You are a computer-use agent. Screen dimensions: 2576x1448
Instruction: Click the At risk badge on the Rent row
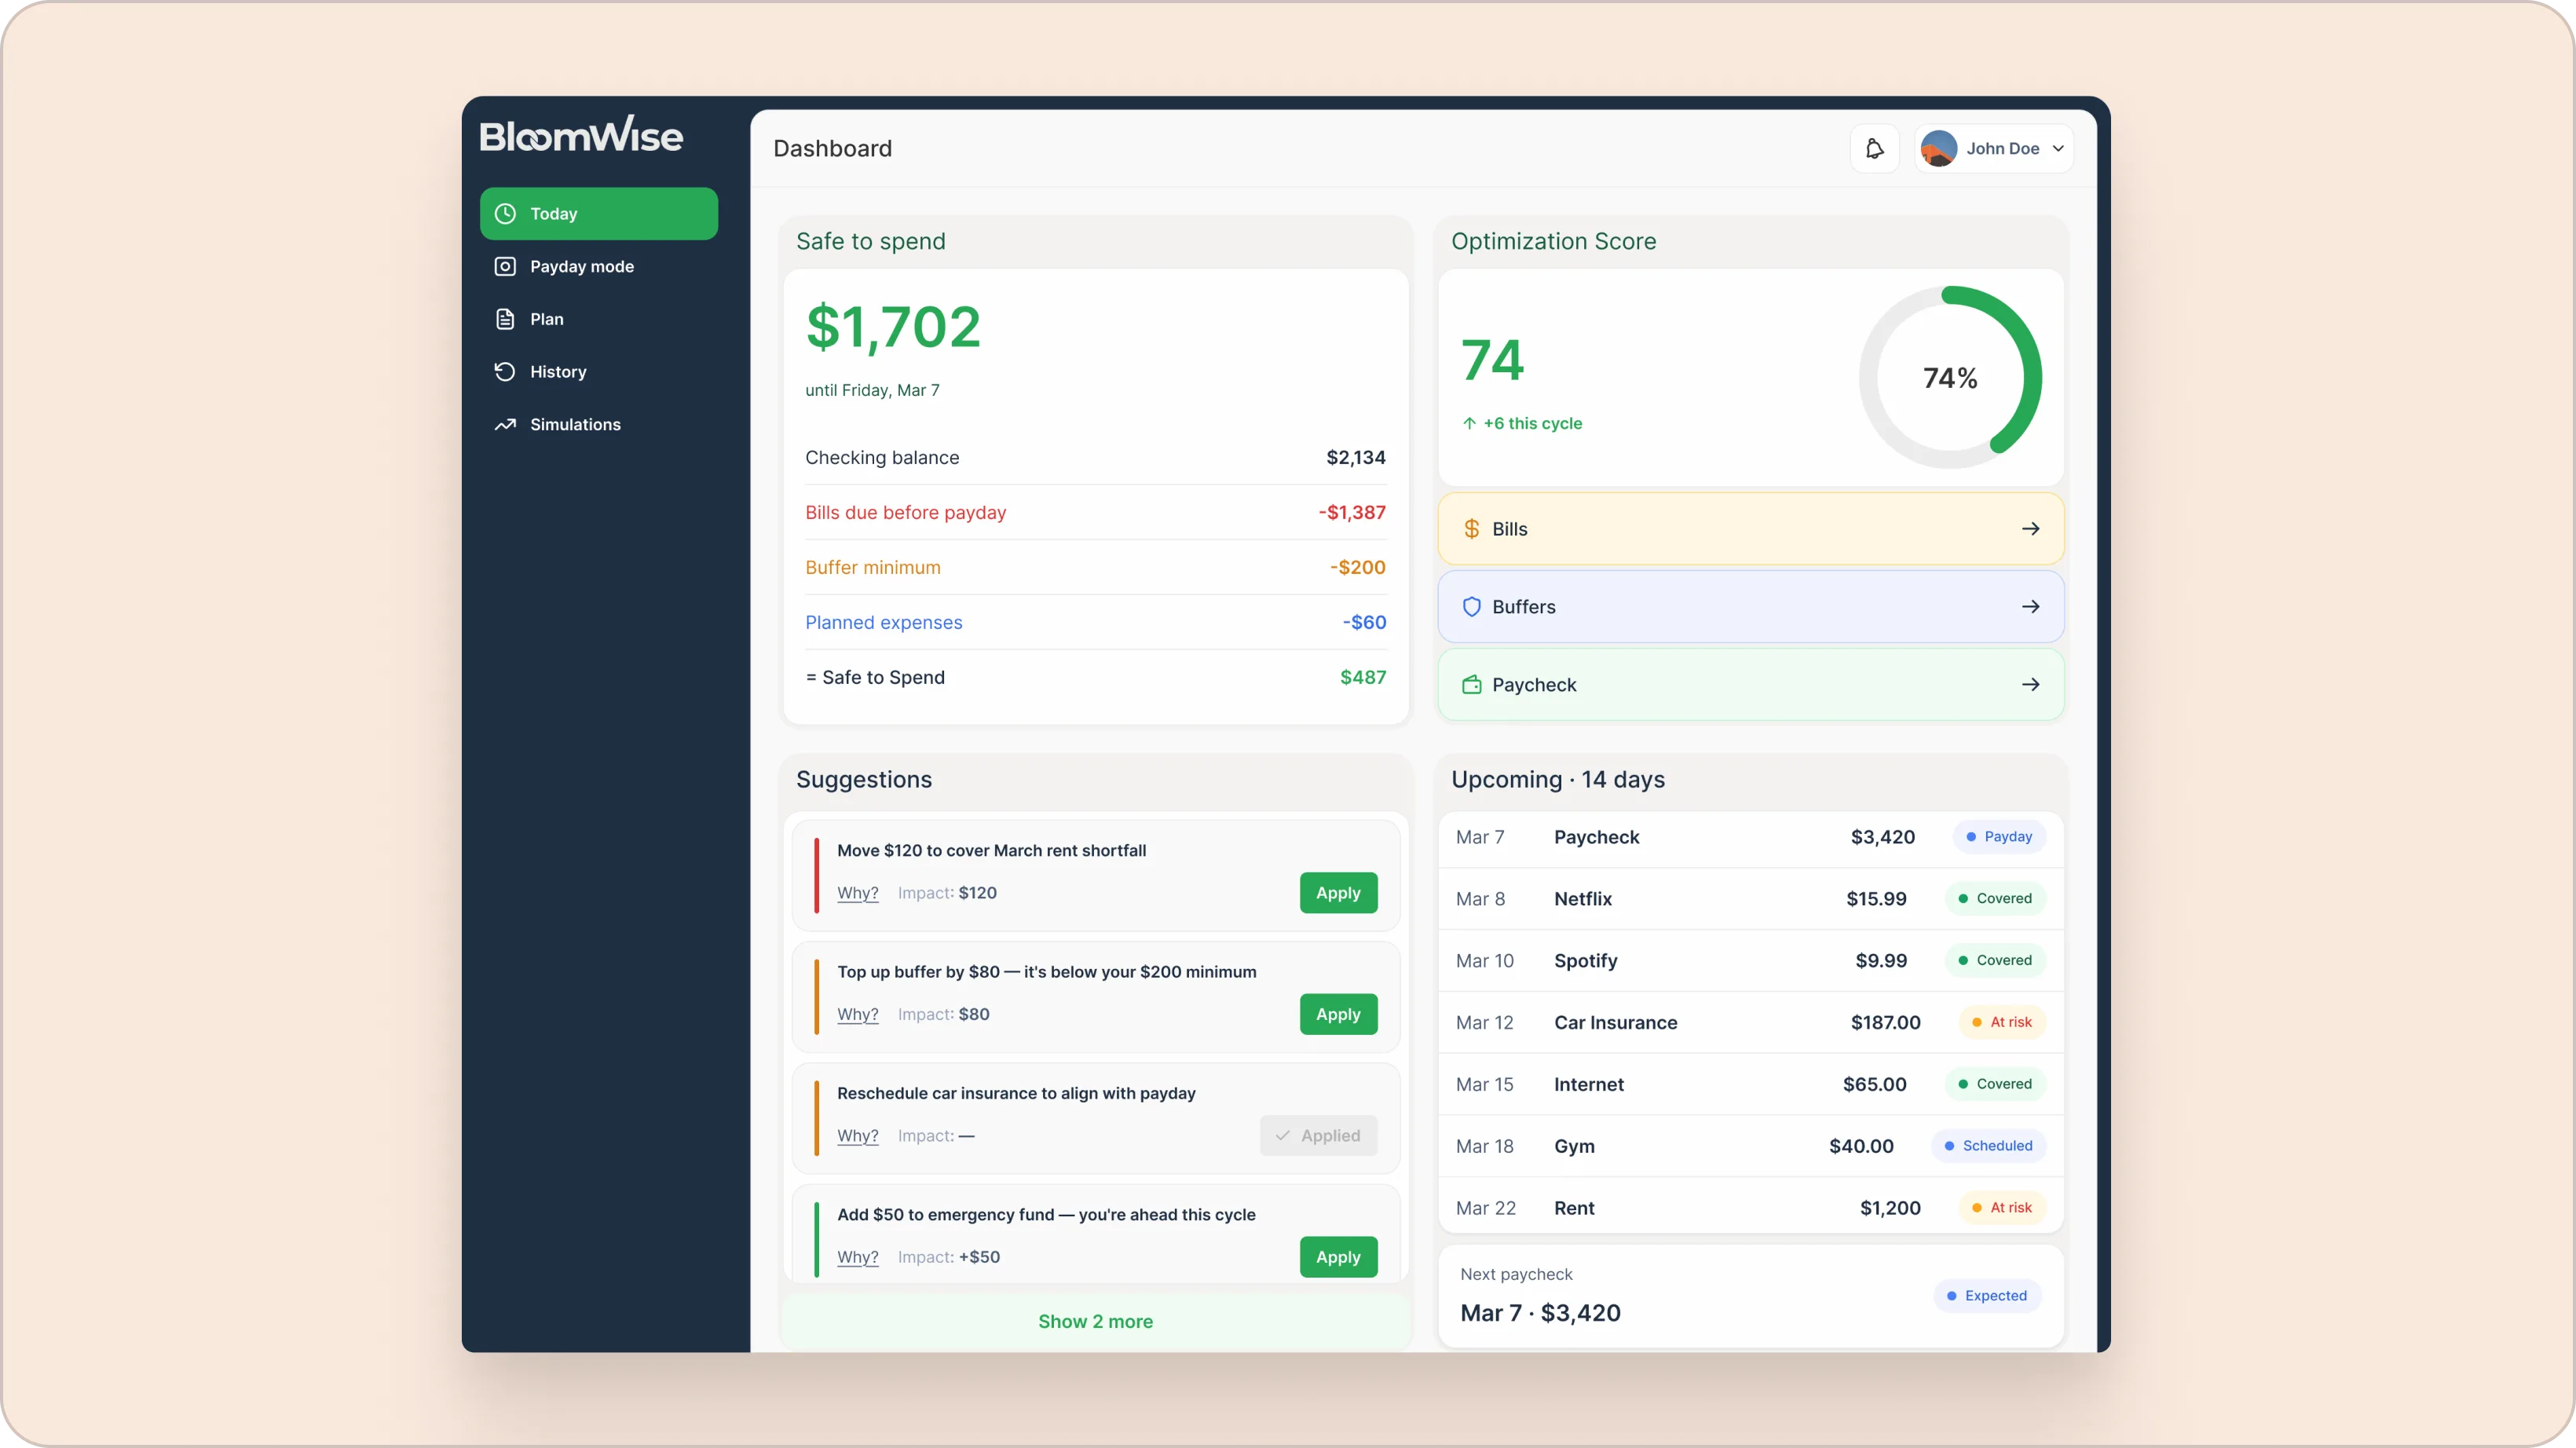point(2002,1208)
